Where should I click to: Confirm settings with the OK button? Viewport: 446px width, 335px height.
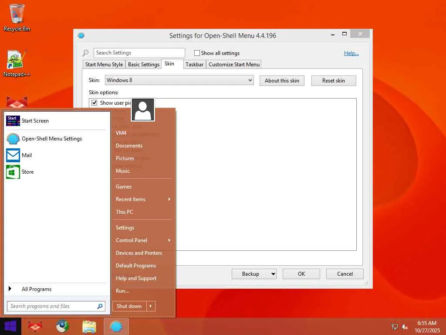[x=301, y=274]
